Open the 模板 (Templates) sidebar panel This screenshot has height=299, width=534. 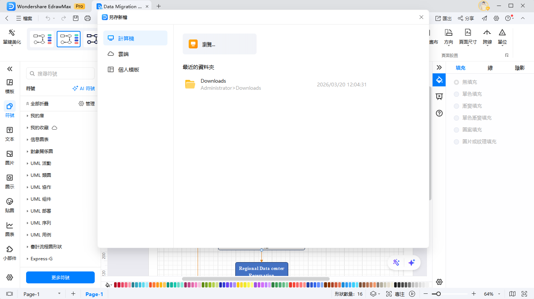[x=10, y=86]
